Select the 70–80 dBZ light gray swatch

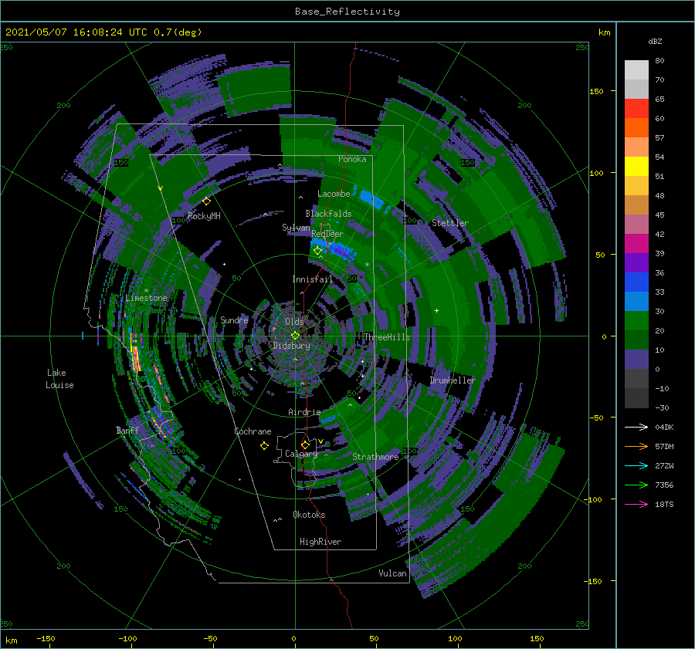coord(636,70)
